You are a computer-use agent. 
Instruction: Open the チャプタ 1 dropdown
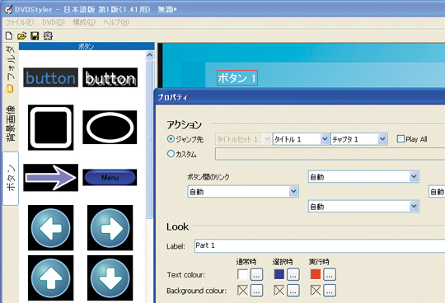(x=359, y=139)
